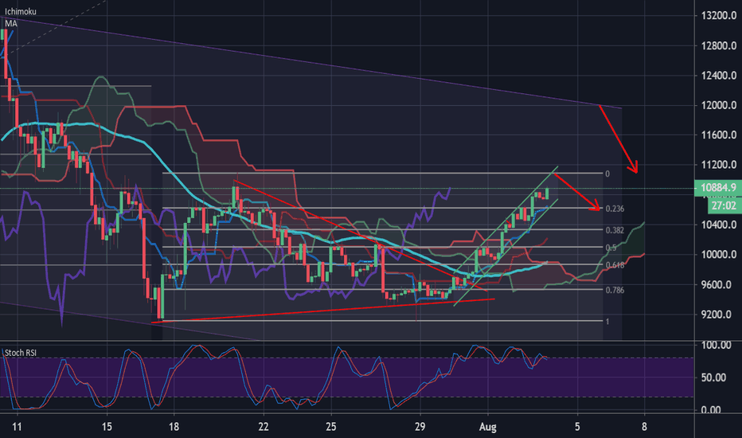Click the date label 11 on time axis
This screenshot has height=438, width=742.
click(x=17, y=427)
